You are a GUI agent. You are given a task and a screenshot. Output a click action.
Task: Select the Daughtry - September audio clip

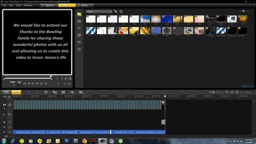(x=60, y=132)
